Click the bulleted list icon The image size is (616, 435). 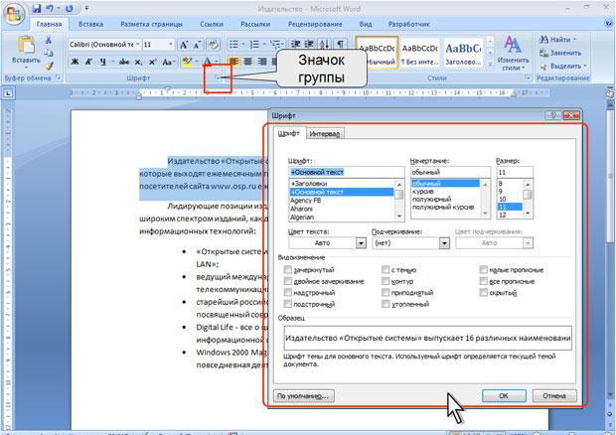[x=233, y=45]
